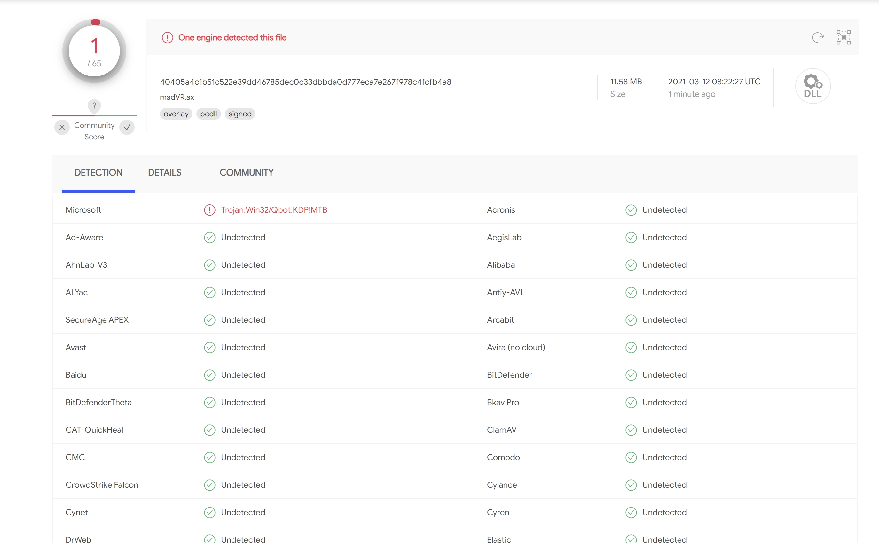Image resolution: width=879 pixels, height=543 pixels.
Task: Click the ClamAV undetected check icon
Action: point(631,430)
